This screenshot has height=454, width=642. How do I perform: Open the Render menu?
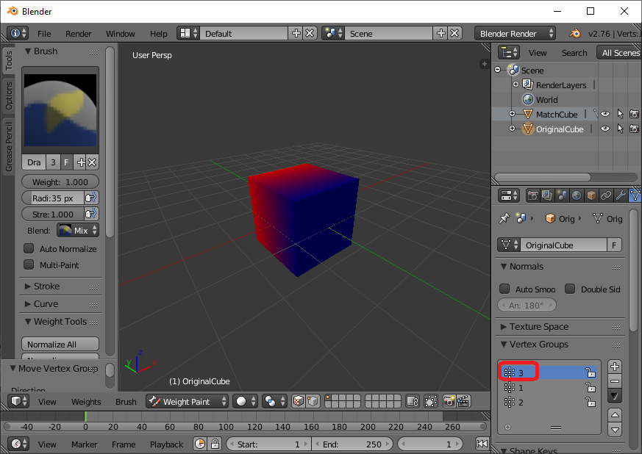pos(78,34)
